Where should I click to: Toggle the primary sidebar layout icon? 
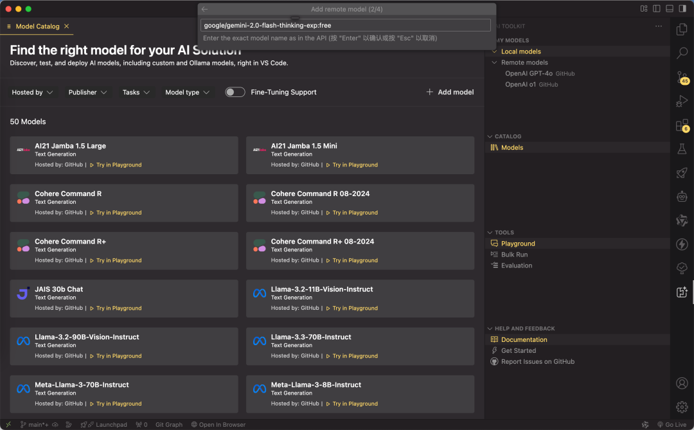coord(657,9)
